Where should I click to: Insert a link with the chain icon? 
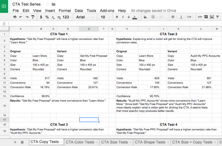[x=200, y=17]
